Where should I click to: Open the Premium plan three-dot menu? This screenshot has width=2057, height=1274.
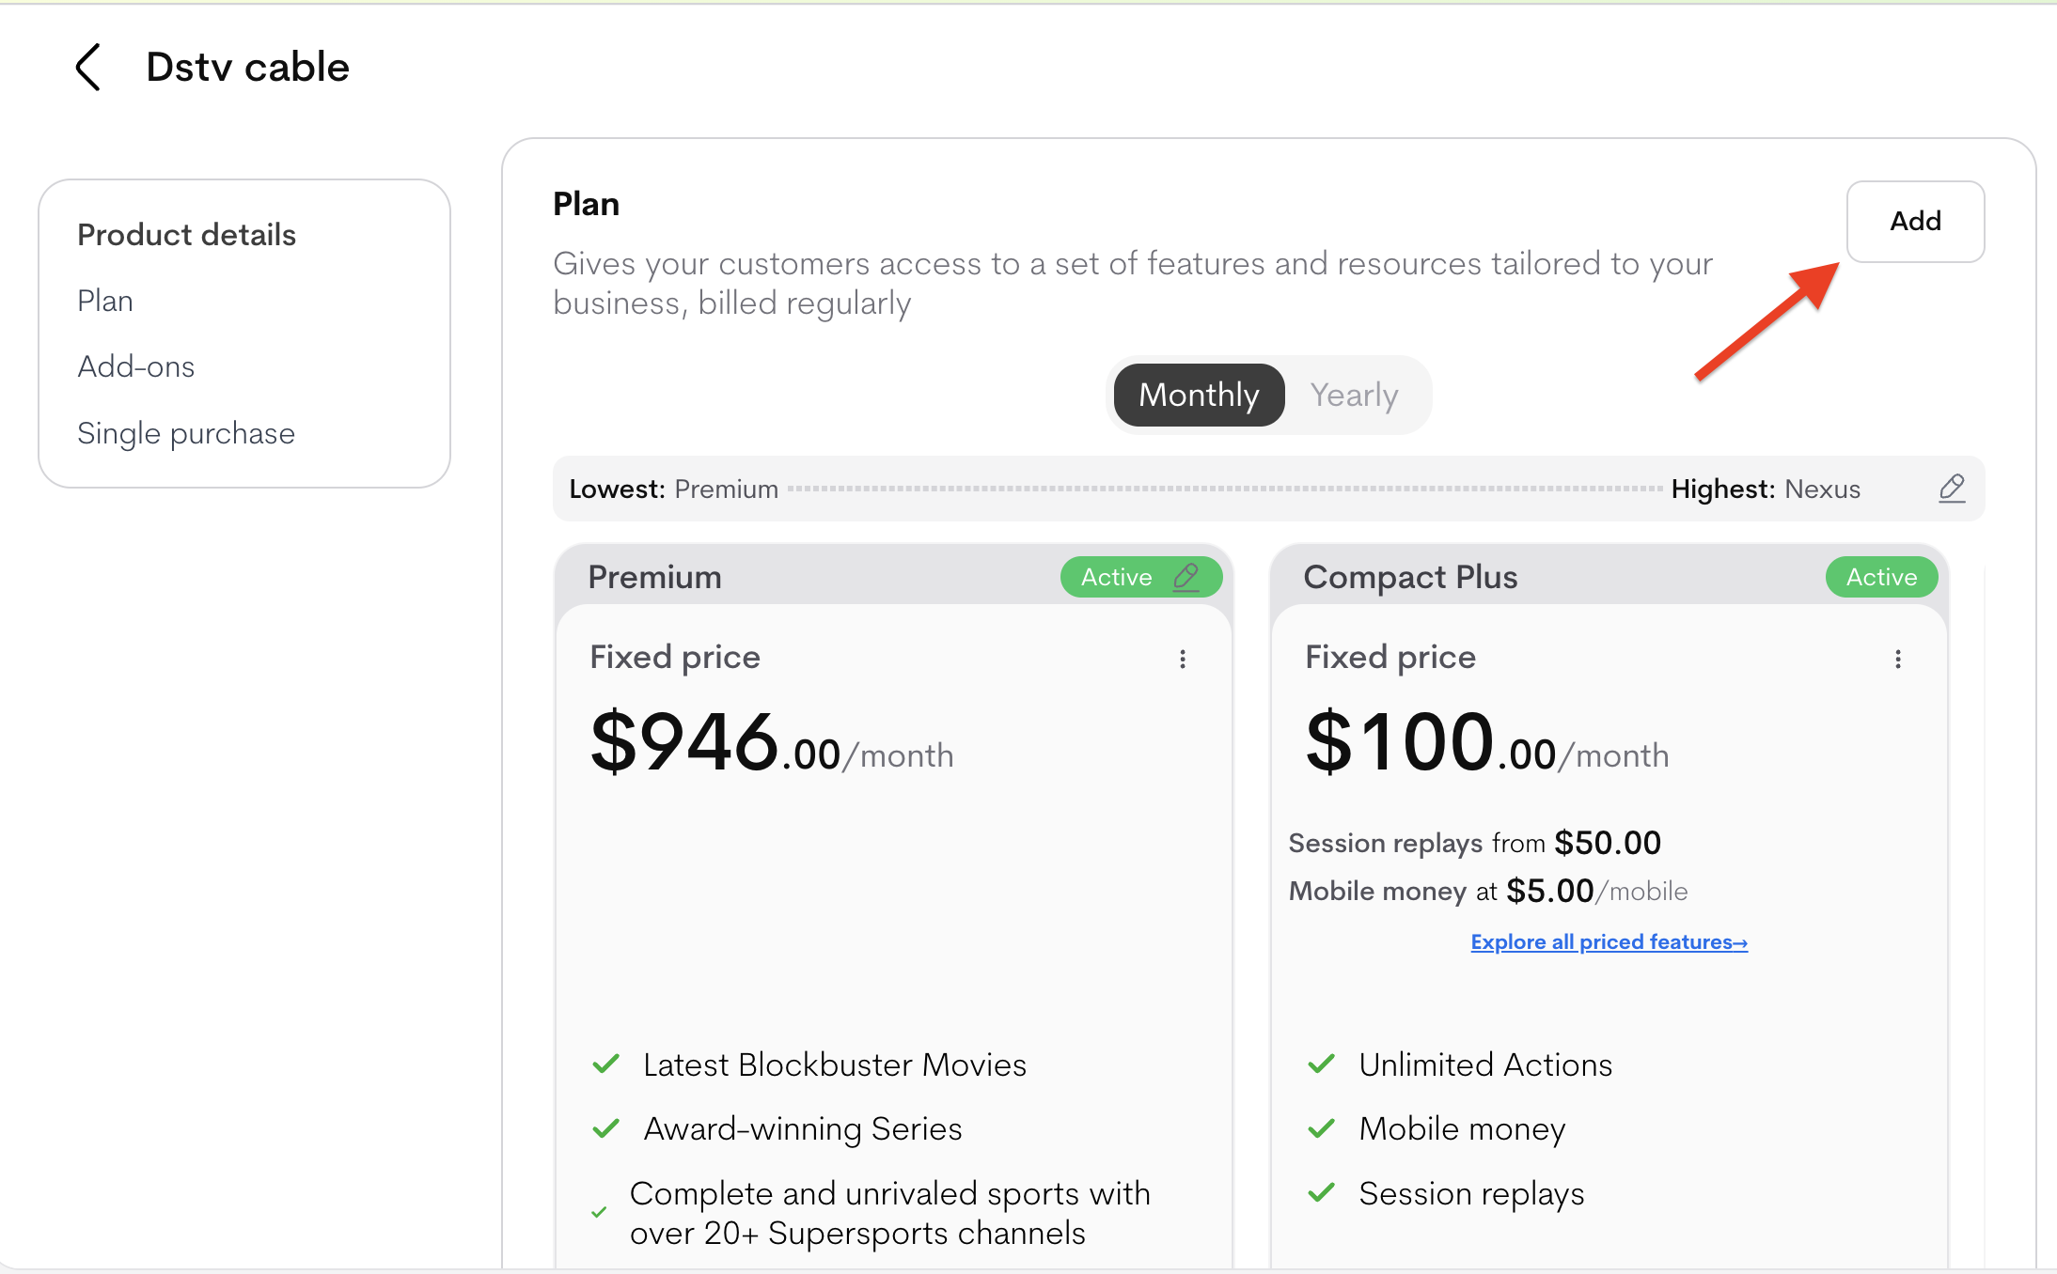(x=1183, y=659)
